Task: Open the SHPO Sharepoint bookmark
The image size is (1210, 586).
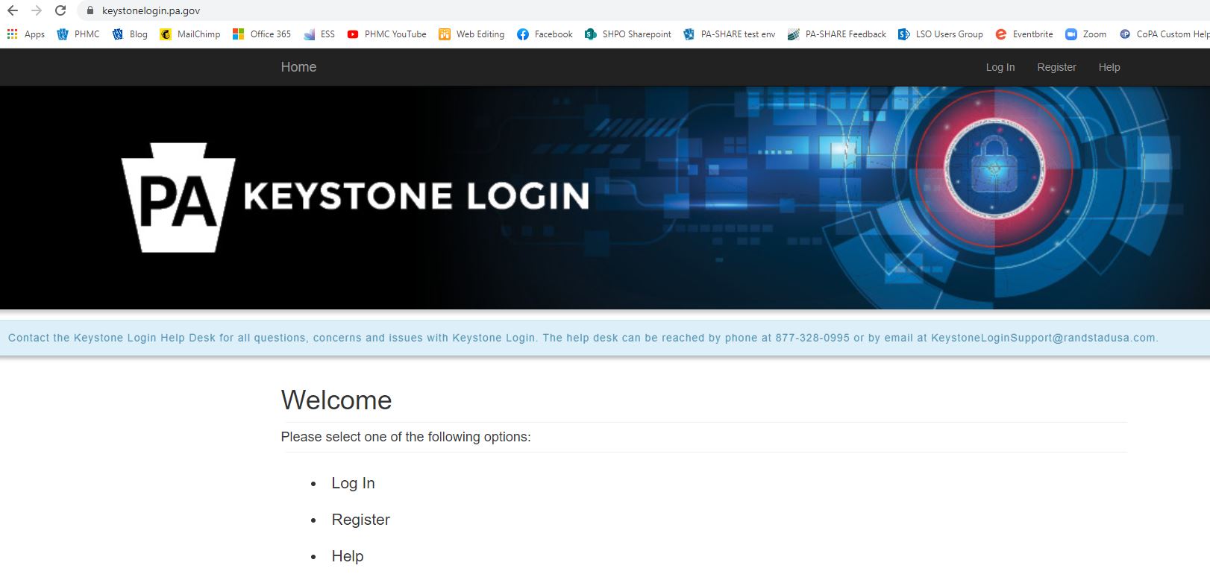Action: point(627,34)
